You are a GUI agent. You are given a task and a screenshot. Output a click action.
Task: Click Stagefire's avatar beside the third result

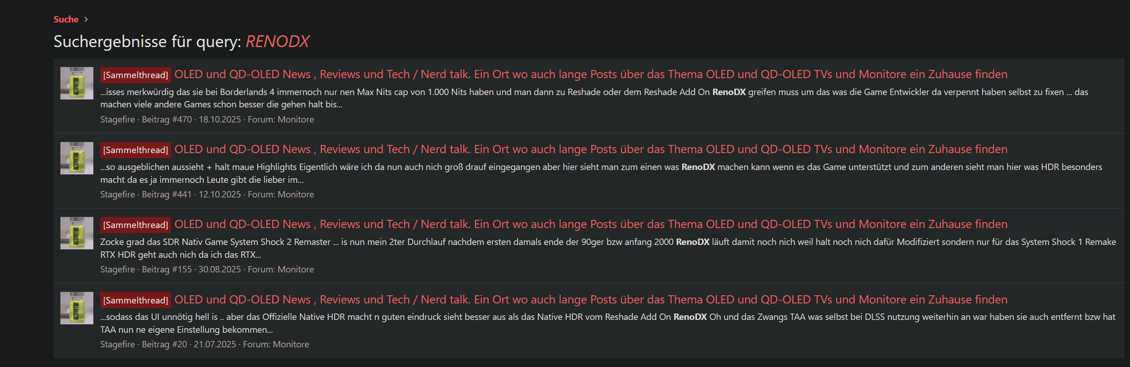click(76, 233)
